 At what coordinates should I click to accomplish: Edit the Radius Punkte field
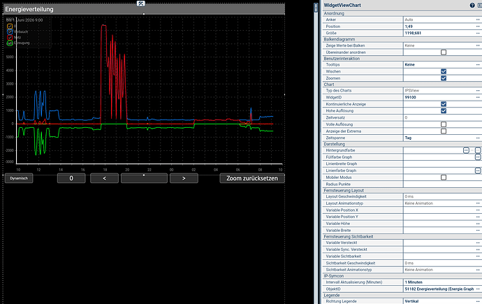point(442,184)
